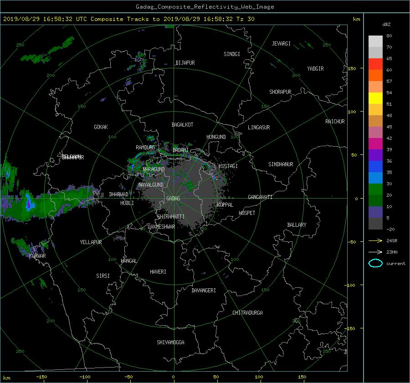
Task: Click the NARAGUND label
Action: pos(154,169)
